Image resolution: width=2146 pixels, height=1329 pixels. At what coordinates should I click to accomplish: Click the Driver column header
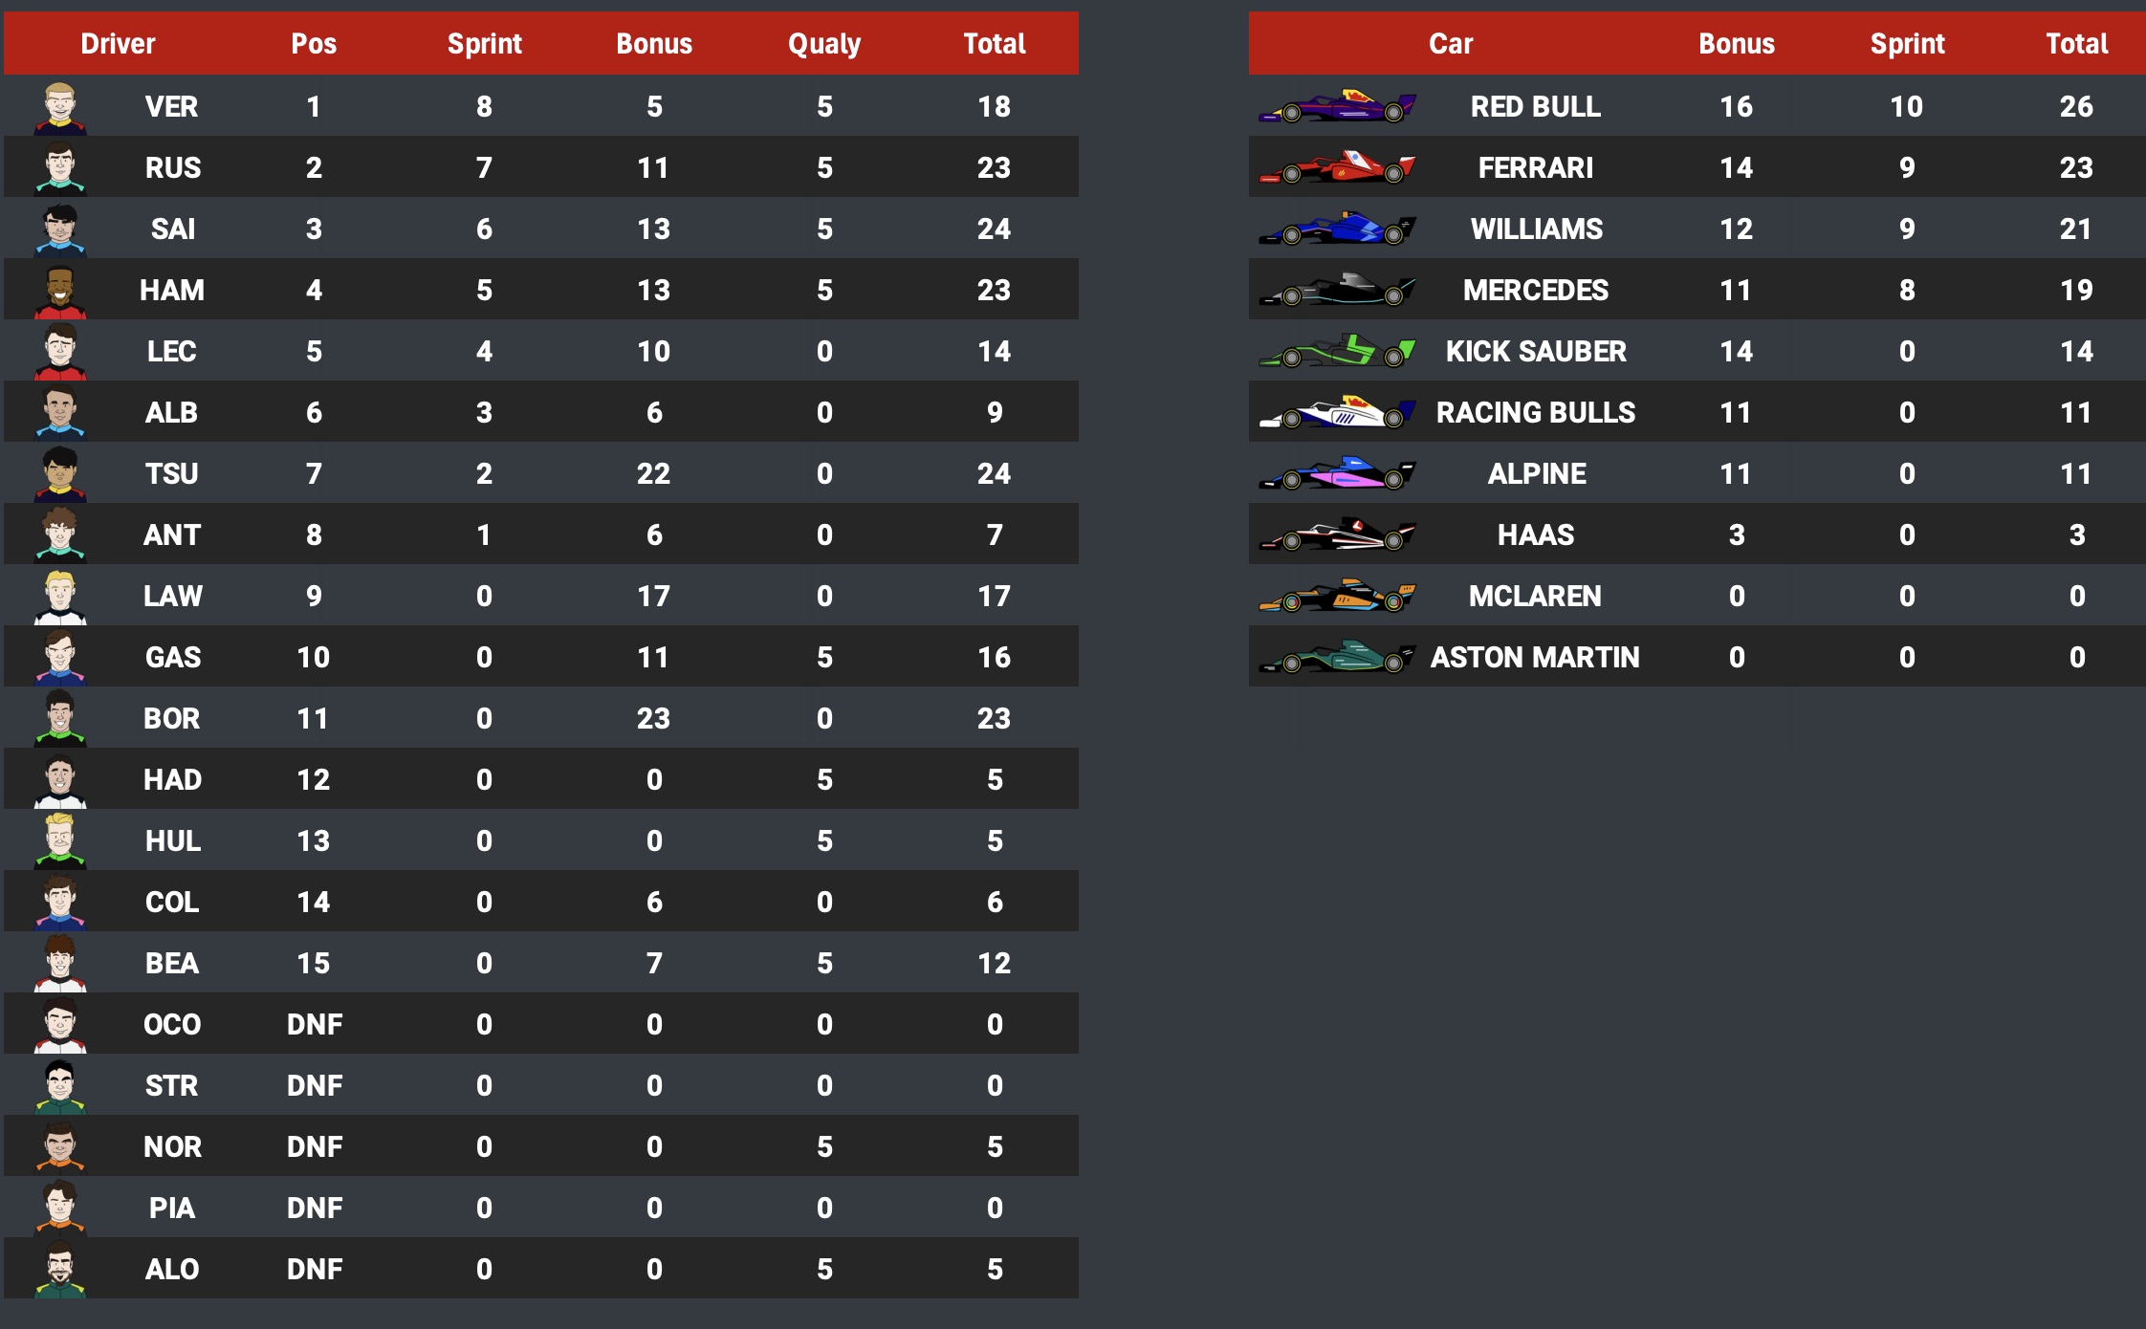(118, 44)
